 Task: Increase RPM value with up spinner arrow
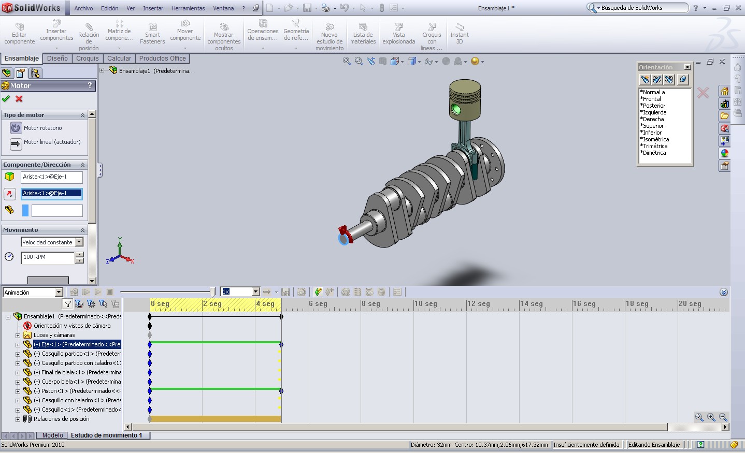[x=79, y=254]
